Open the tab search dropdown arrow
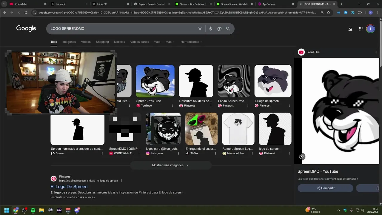Image resolution: width=382 pixels, height=215 pixels. tap(4, 4)
